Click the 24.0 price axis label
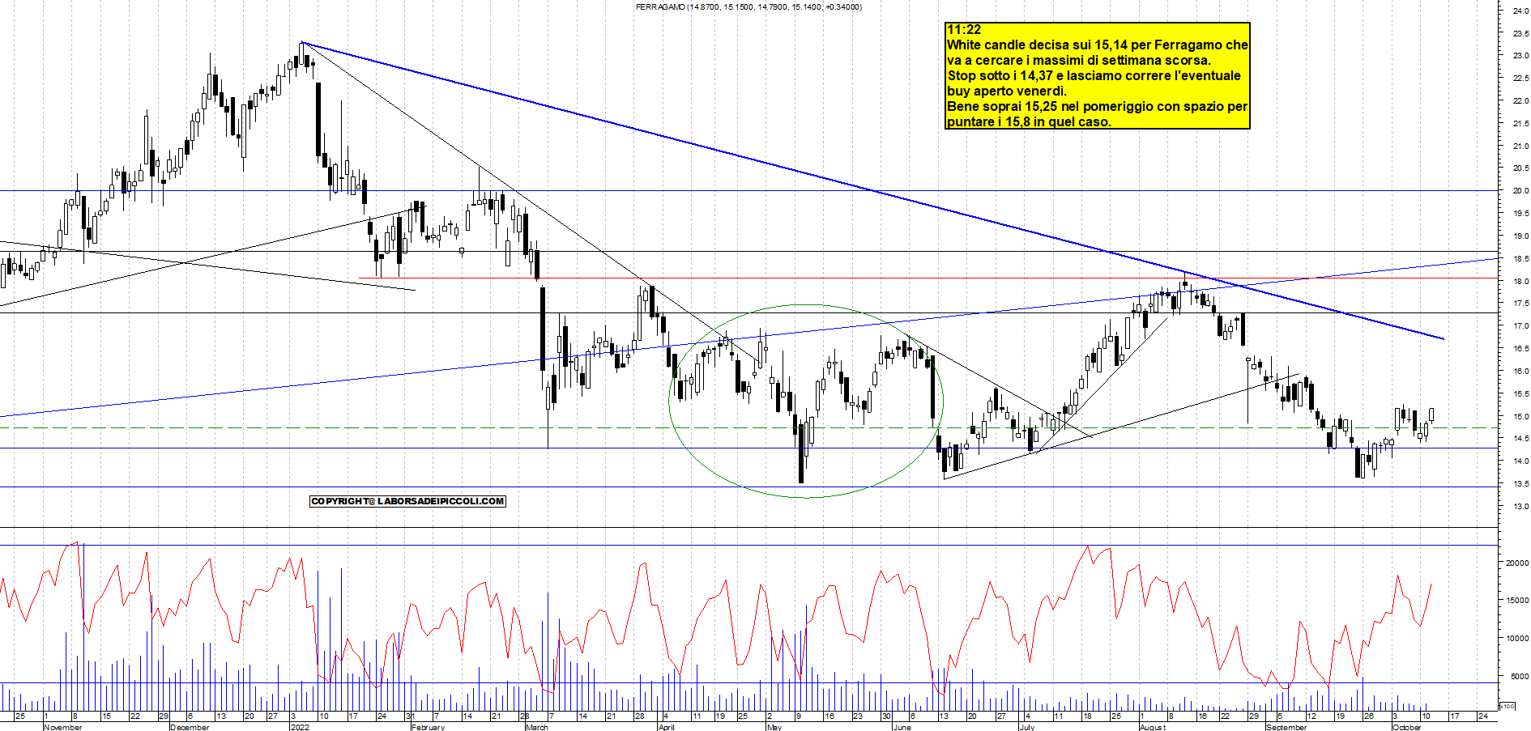The height and width of the screenshot is (731, 1531). (1520, 11)
